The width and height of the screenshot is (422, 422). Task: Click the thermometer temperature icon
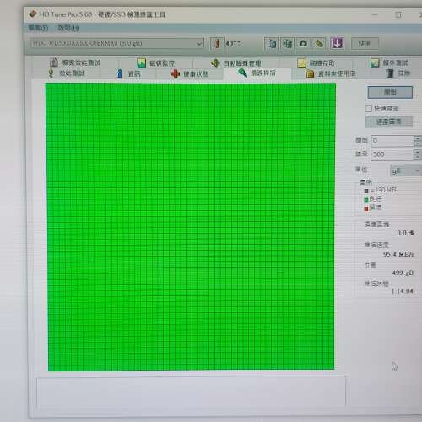217,44
